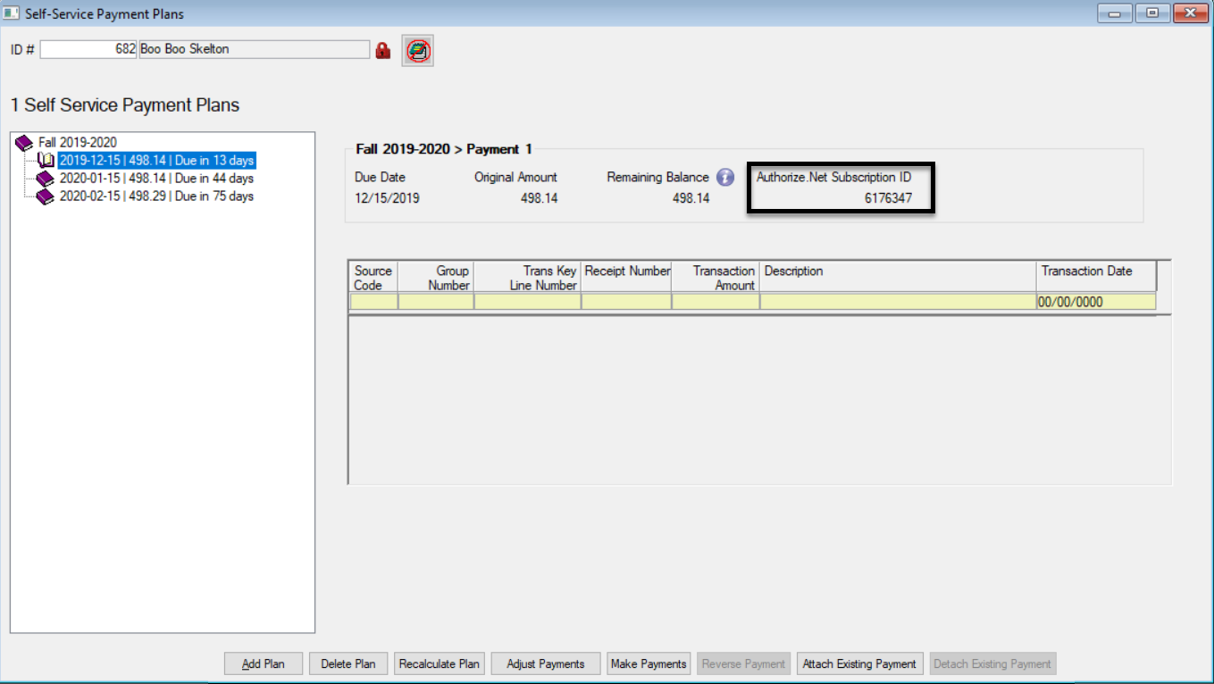Click the Transaction Amount cell in the yellow row
1214x684 pixels.
pos(716,302)
